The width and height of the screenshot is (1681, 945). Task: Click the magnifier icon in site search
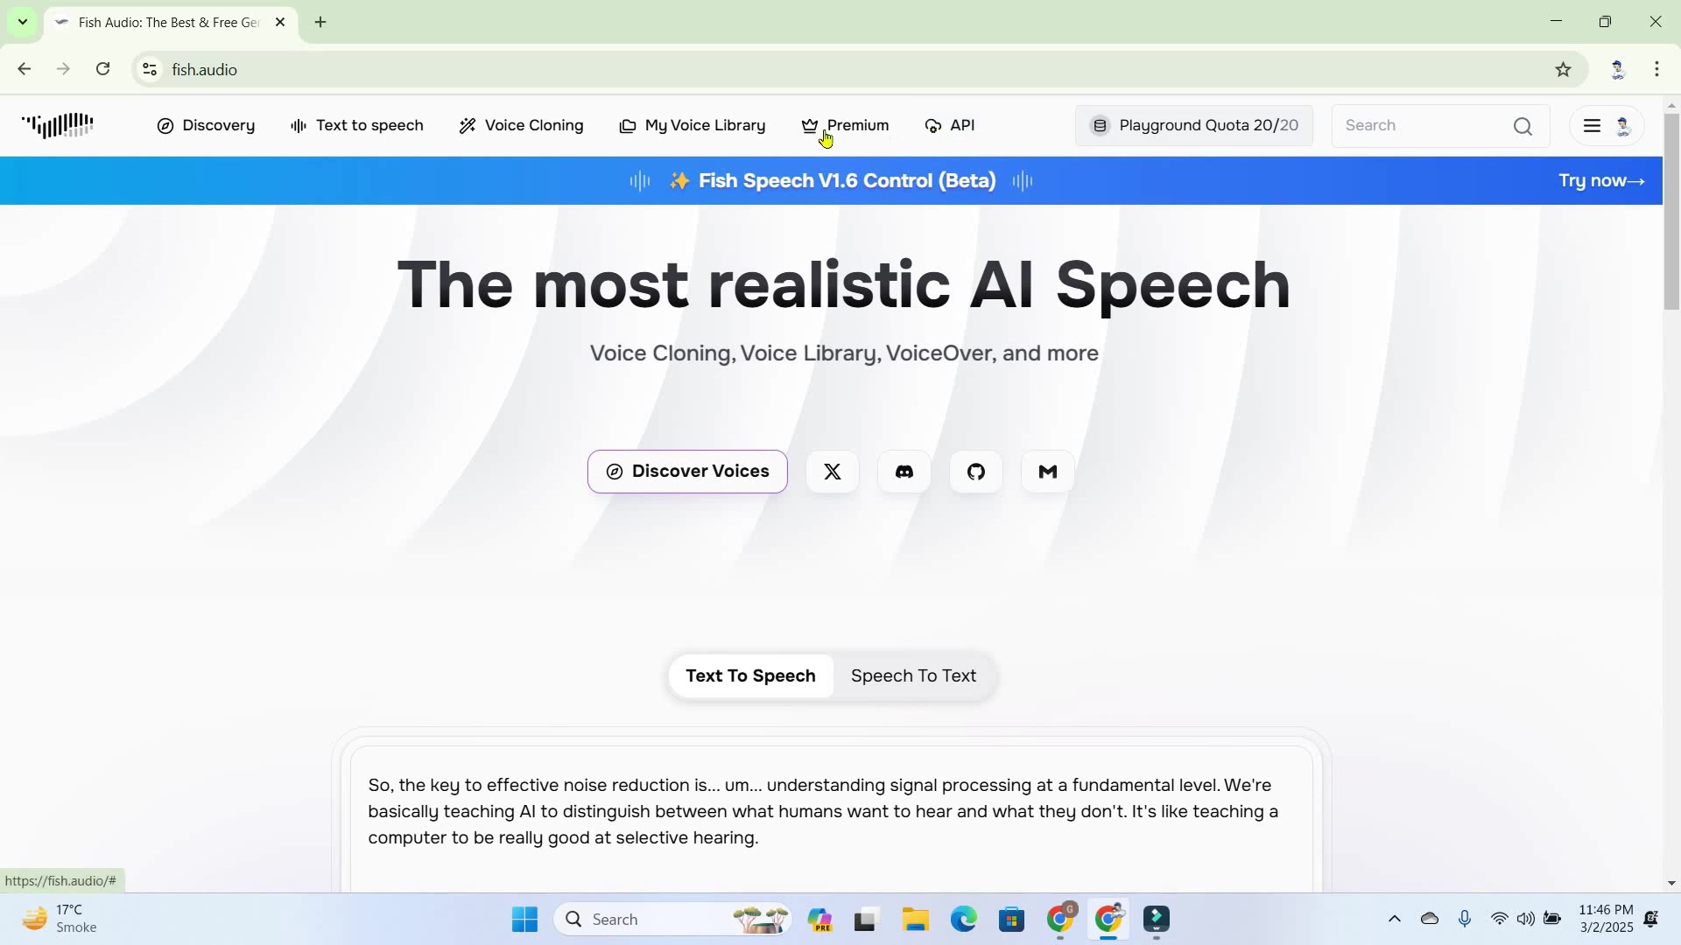click(x=1523, y=127)
